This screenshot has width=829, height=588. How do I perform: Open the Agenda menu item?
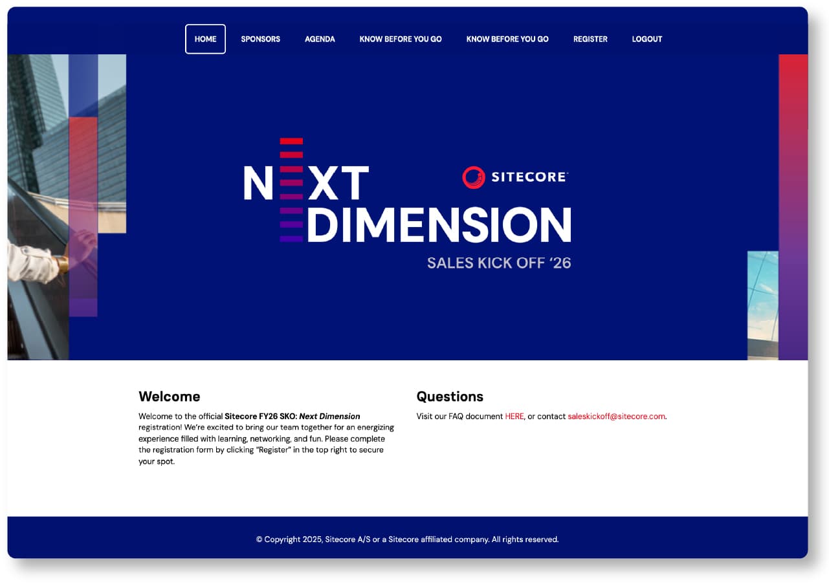coord(320,39)
